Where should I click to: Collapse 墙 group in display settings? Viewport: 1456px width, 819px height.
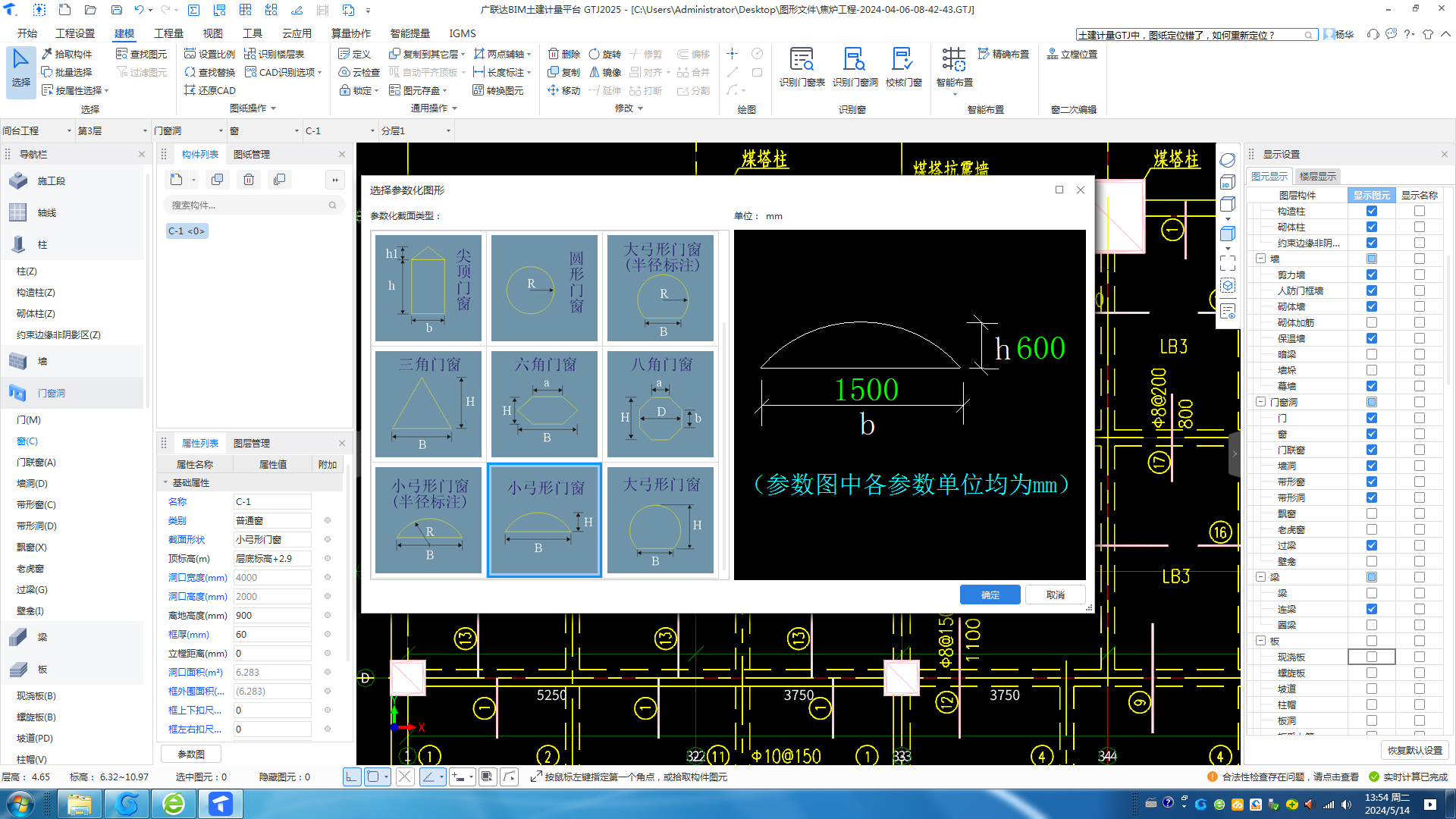tap(1260, 259)
